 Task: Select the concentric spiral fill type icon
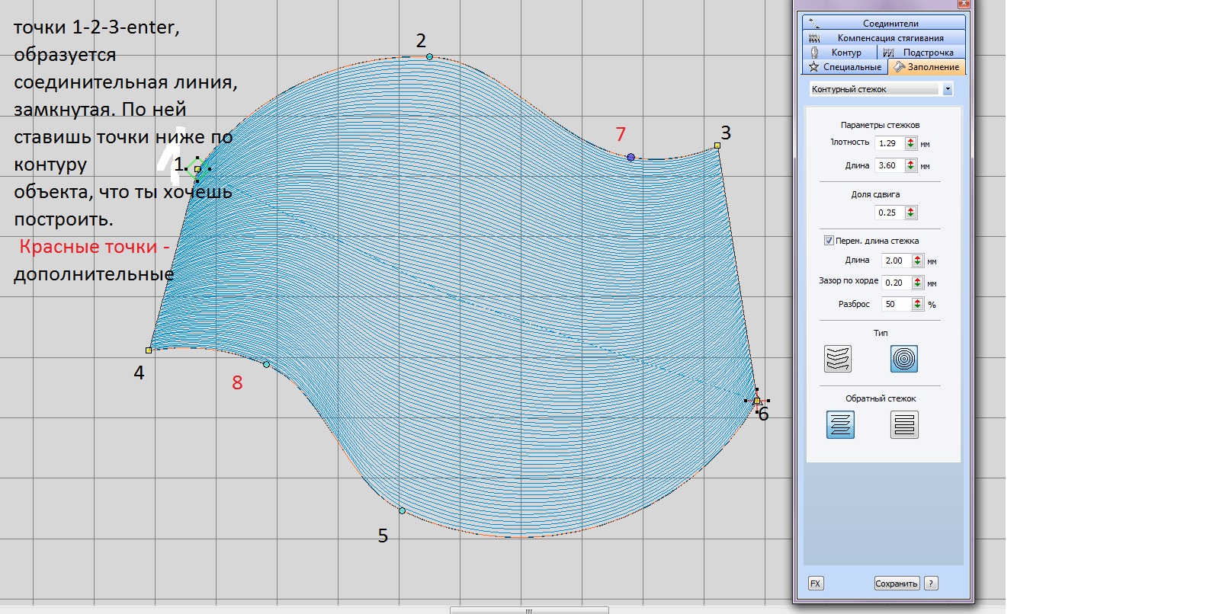pyautogui.click(x=903, y=359)
